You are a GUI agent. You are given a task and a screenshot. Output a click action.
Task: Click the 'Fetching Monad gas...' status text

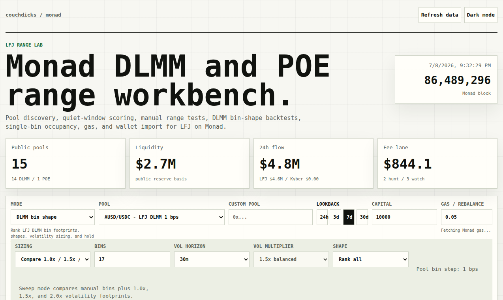coord(466,230)
